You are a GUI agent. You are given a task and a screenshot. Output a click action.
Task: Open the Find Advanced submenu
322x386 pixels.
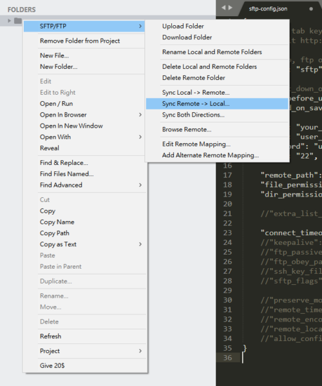(85, 185)
